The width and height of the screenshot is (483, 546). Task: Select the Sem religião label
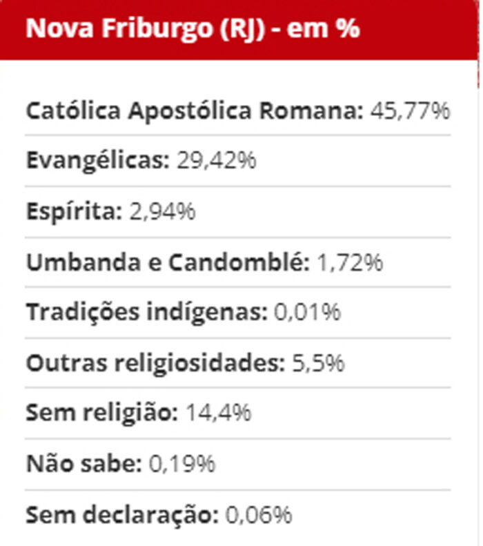click(102, 413)
